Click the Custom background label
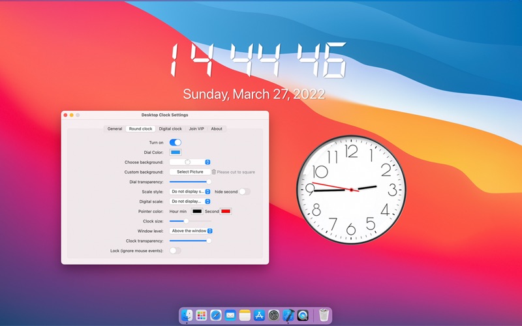522x326 pixels. pyautogui.click(x=144, y=172)
